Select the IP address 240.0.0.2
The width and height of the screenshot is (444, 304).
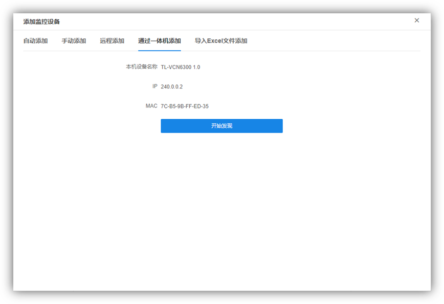pyautogui.click(x=171, y=87)
